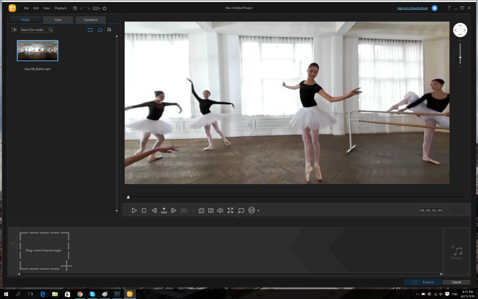
Task: Toggle the image media filter
Action: 100,29
